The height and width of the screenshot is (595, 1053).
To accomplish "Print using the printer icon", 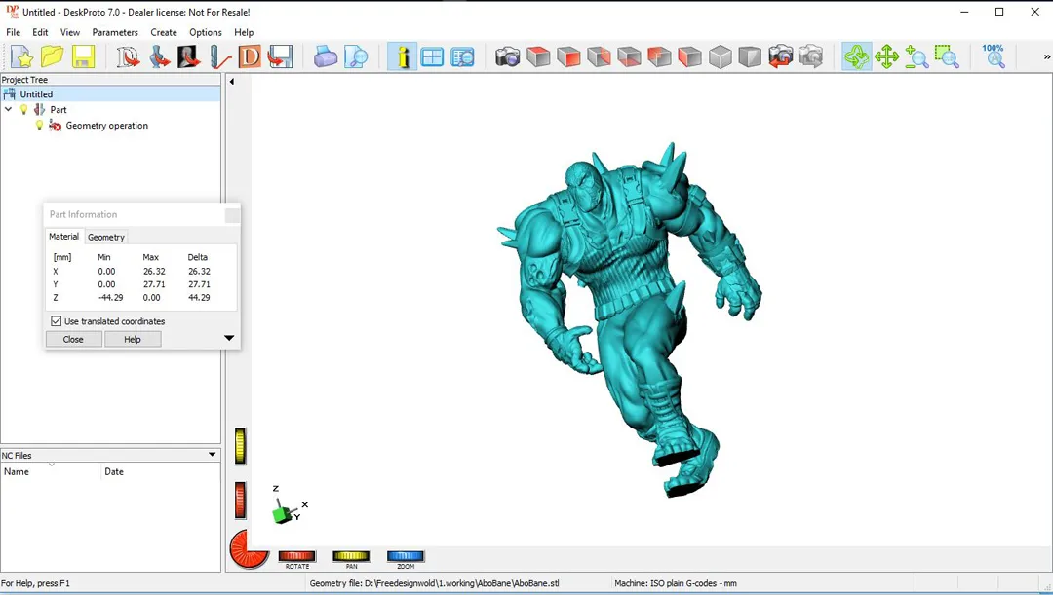I will click(x=326, y=57).
